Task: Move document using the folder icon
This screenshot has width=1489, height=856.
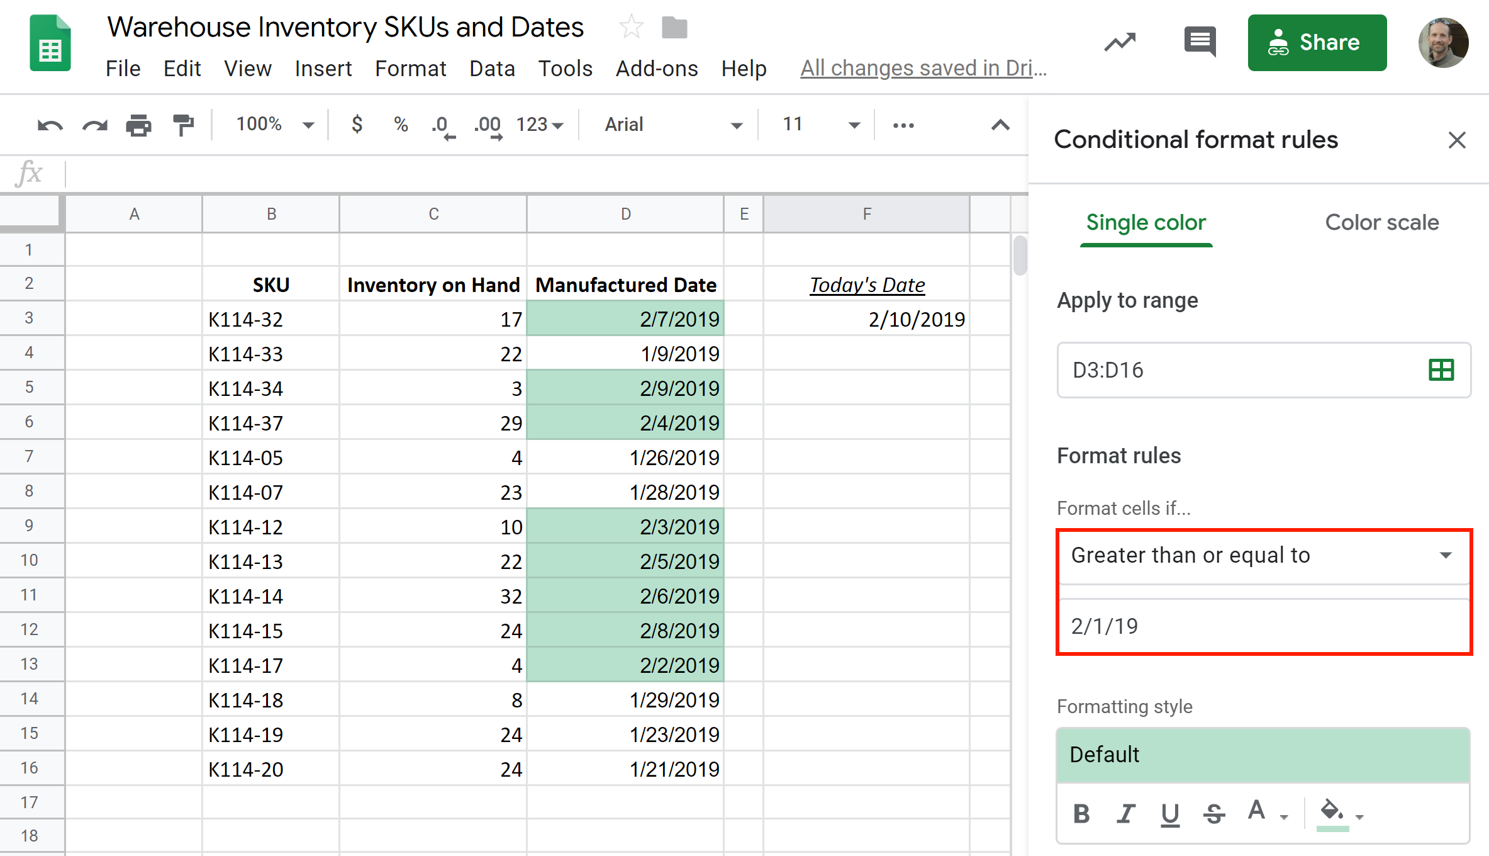Action: click(x=674, y=28)
